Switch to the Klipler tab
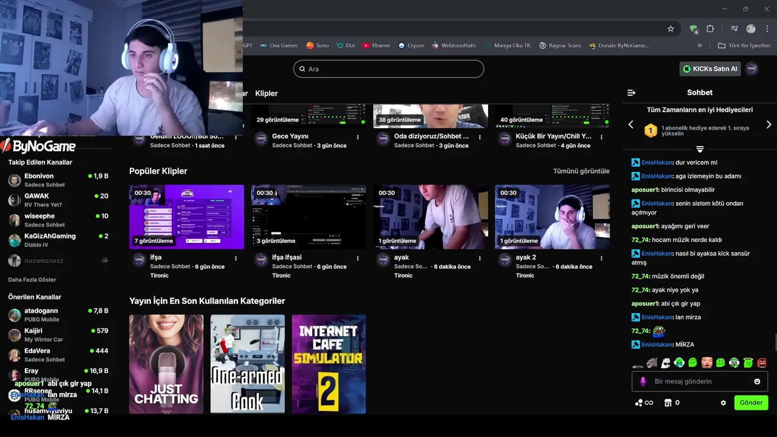 [x=266, y=93]
